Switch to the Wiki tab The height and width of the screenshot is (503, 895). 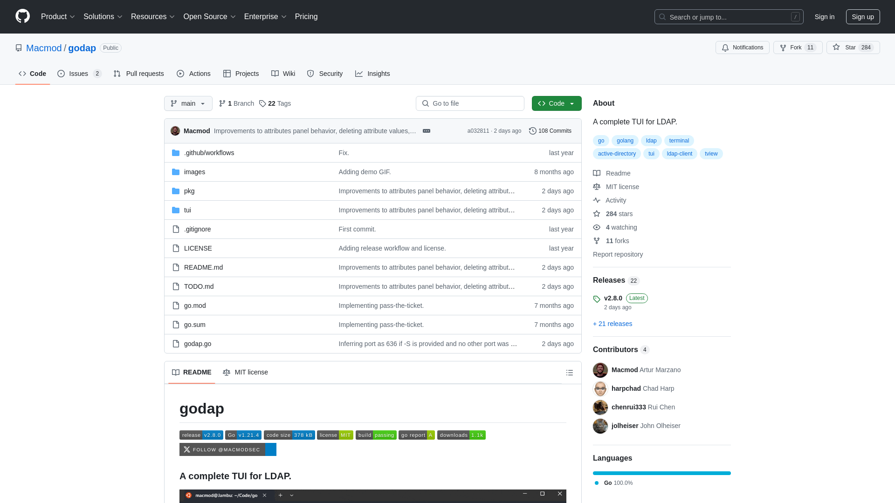[283, 74]
